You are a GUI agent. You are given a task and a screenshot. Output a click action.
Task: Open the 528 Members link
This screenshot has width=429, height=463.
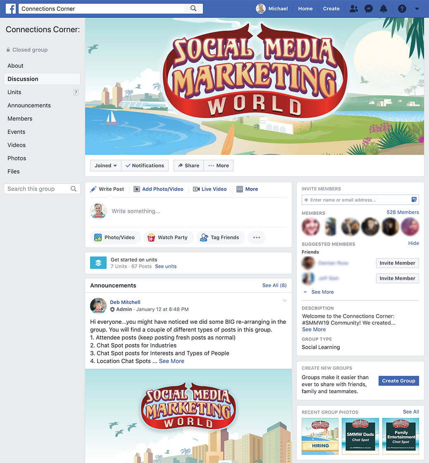click(403, 212)
